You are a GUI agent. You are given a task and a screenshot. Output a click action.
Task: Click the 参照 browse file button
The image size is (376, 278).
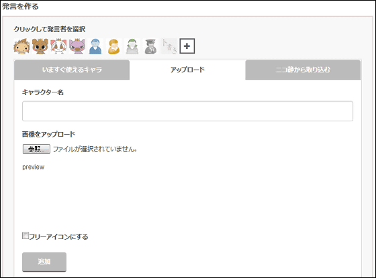point(36,149)
